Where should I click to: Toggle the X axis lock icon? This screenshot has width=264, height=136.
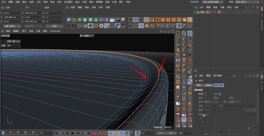coord(130,20)
